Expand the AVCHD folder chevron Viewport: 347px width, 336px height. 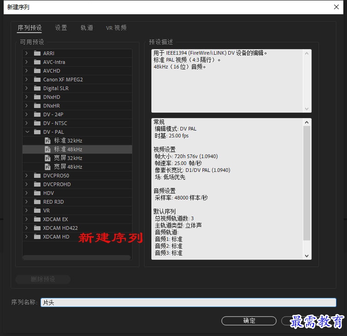pyautogui.click(x=27, y=71)
